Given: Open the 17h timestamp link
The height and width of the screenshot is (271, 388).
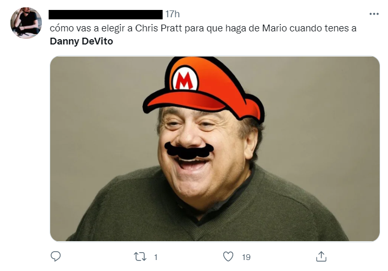Looking at the screenshot, I should (x=173, y=14).
